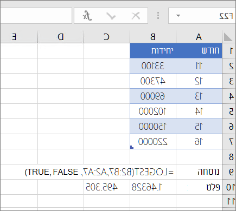Screen dimensions: 236x211
Task: Select column E header
Action: [19, 37]
